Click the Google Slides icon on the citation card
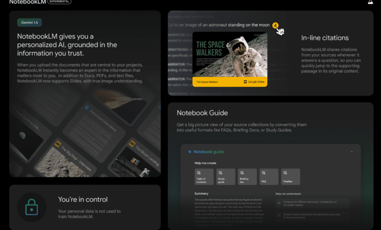Viewport: 381px width, 230px height. tap(246, 82)
